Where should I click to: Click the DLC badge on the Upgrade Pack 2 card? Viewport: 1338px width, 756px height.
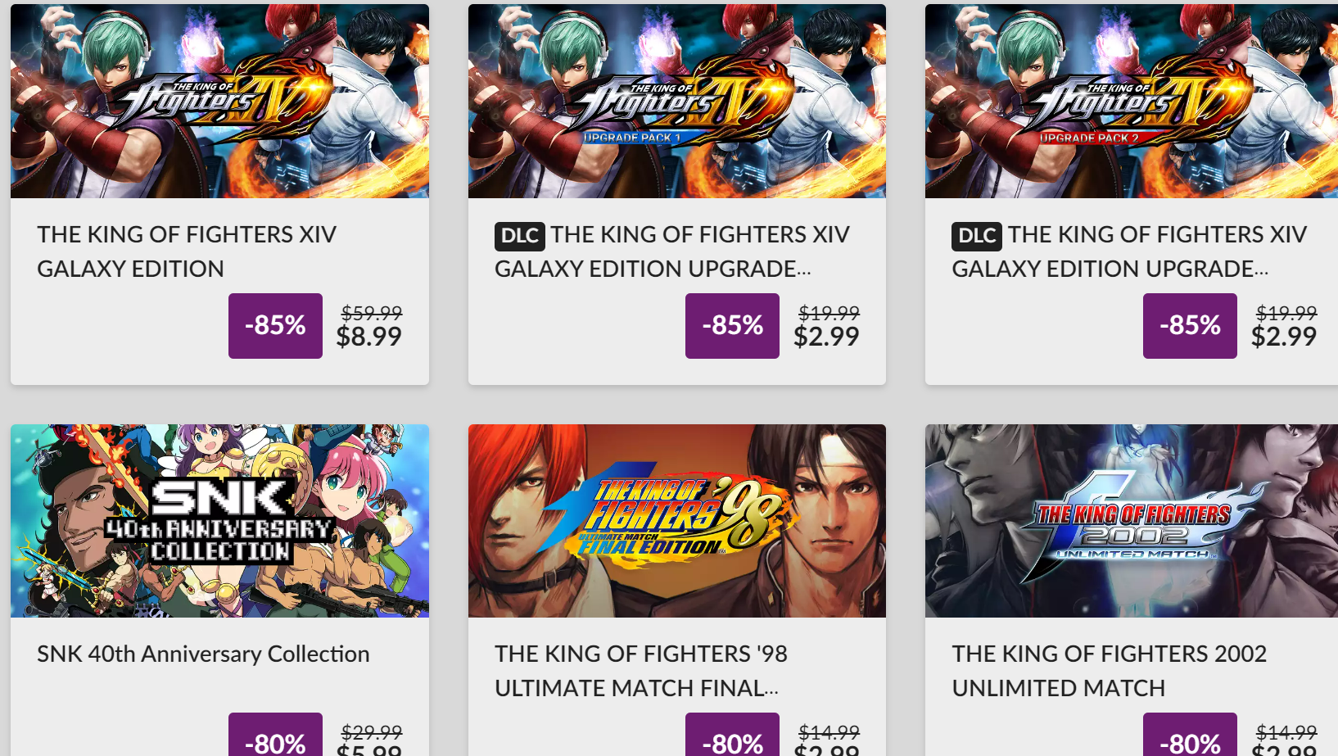(976, 236)
